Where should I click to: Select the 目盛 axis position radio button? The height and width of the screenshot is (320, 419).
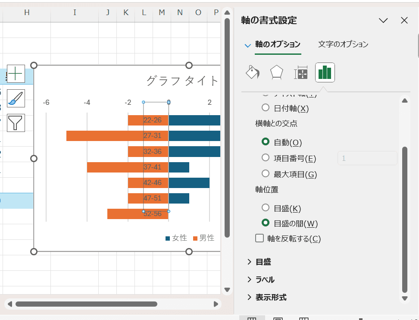pos(266,208)
